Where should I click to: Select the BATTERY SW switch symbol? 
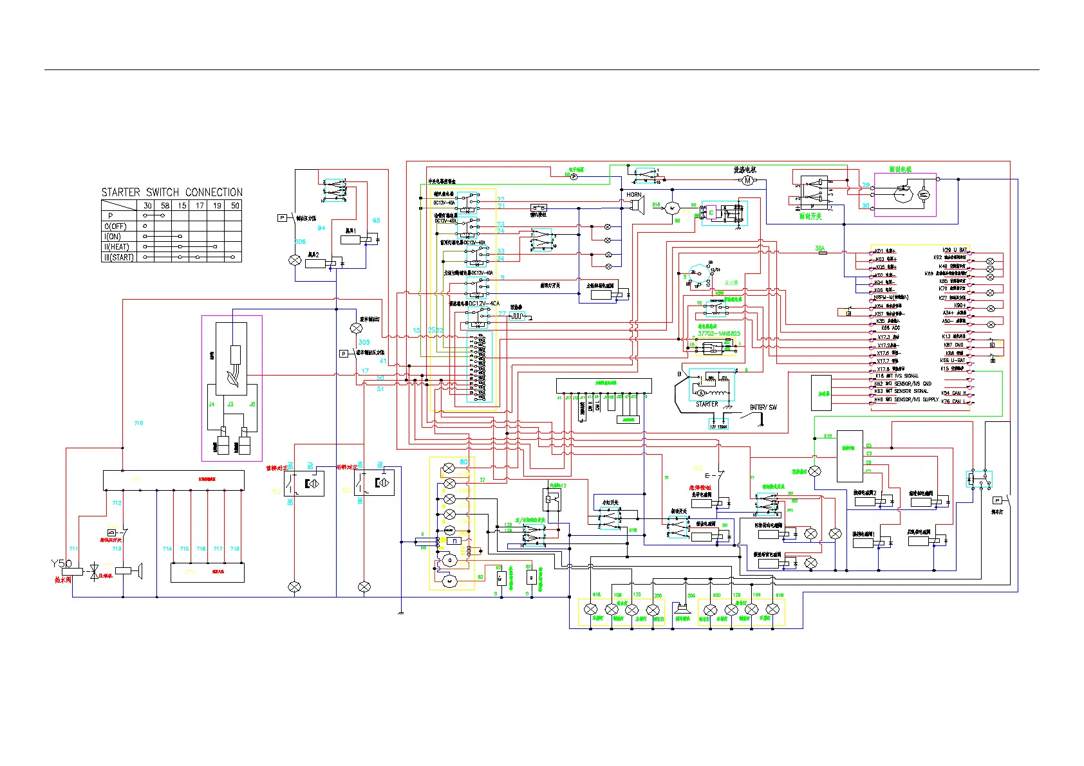click(752, 415)
